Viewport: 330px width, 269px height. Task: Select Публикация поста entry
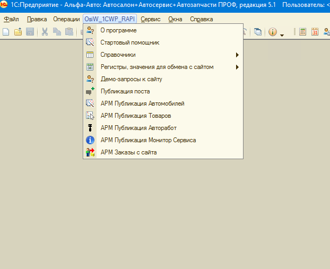pyautogui.click(x=163, y=91)
